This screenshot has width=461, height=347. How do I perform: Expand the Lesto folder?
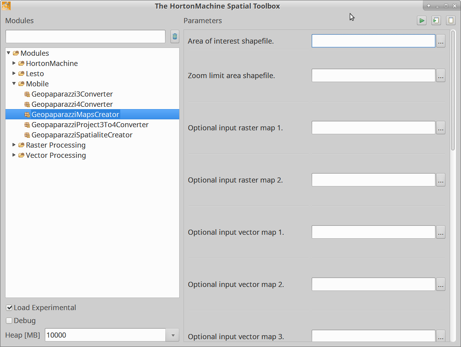coord(14,73)
